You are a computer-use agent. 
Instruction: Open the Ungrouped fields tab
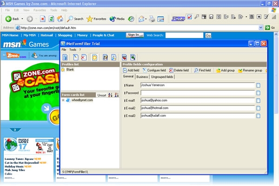162,77
